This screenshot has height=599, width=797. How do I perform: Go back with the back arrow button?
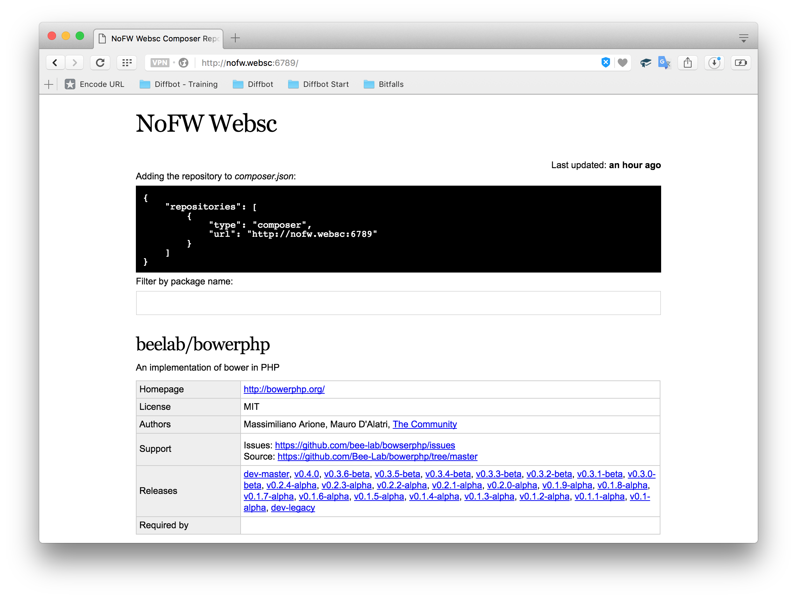pos(55,63)
